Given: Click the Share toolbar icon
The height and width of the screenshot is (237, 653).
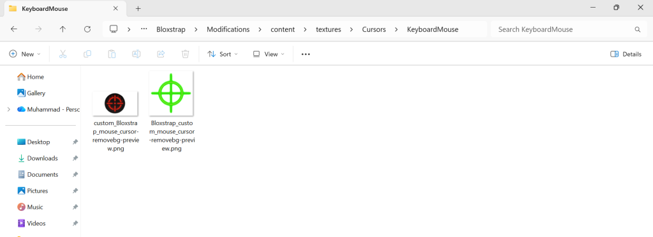Looking at the screenshot, I should tap(161, 54).
